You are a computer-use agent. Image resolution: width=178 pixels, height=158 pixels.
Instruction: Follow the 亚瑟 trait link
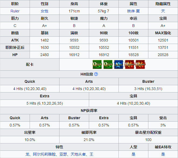coord(63,154)
